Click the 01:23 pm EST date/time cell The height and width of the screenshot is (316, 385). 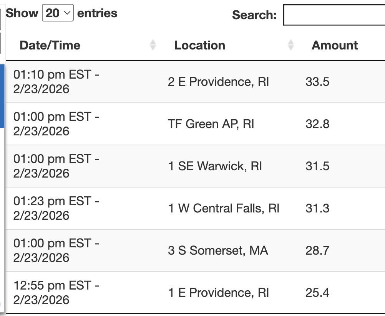(56, 208)
